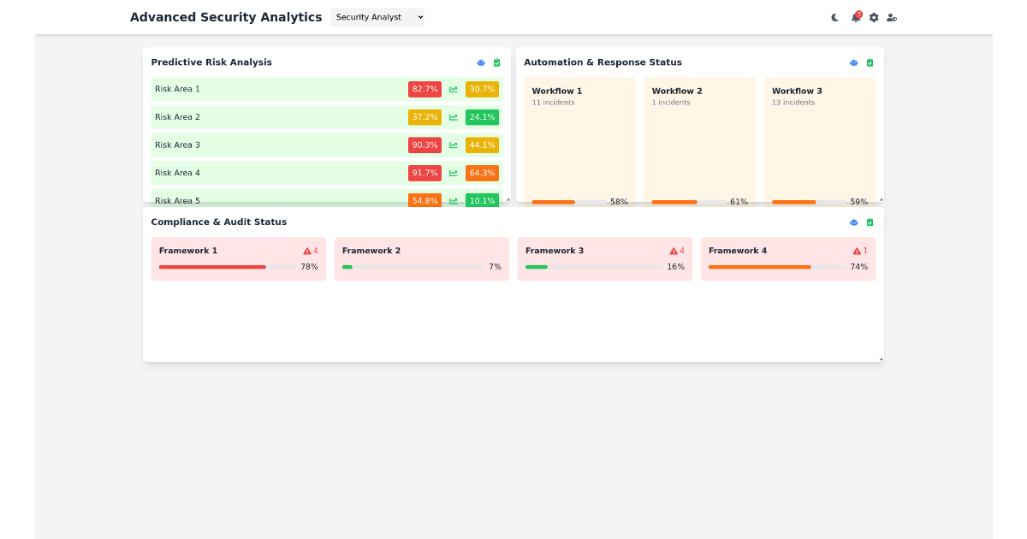Click the trend chart icon for Risk Area 1

point(454,89)
